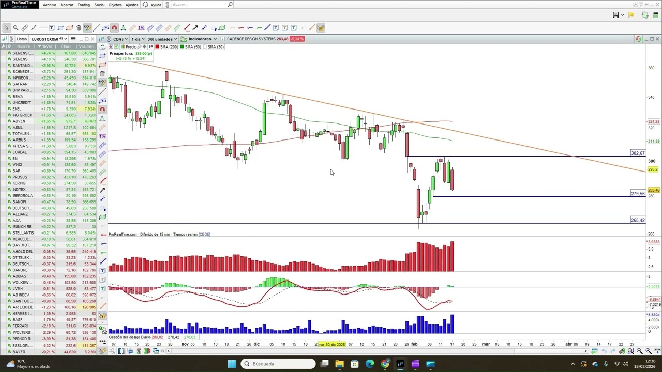The width and height of the screenshot is (662, 372).
Task: Click the padlock lock-objects icon in top toolbar
Action: pyautogui.click(x=321, y=28)
